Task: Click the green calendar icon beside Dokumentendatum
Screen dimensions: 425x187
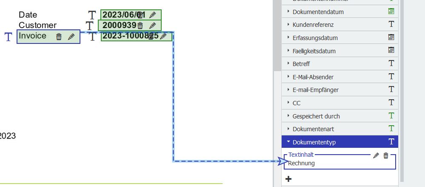Action: pyautogui.click(x=391, y=12)
